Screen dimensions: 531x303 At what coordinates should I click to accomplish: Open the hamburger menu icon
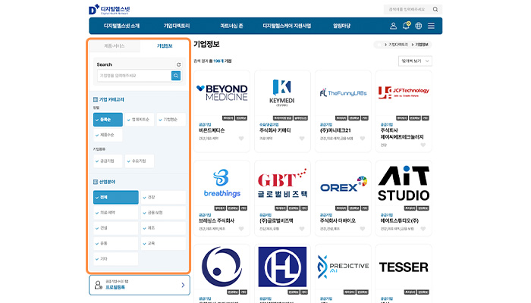(431, 26)
